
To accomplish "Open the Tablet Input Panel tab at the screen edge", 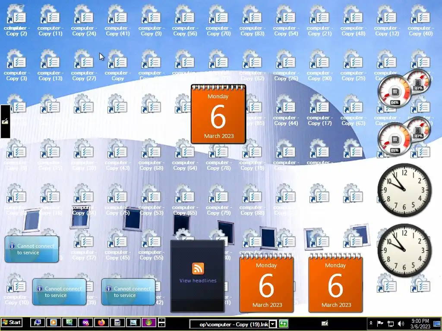I will click(5, 121).
